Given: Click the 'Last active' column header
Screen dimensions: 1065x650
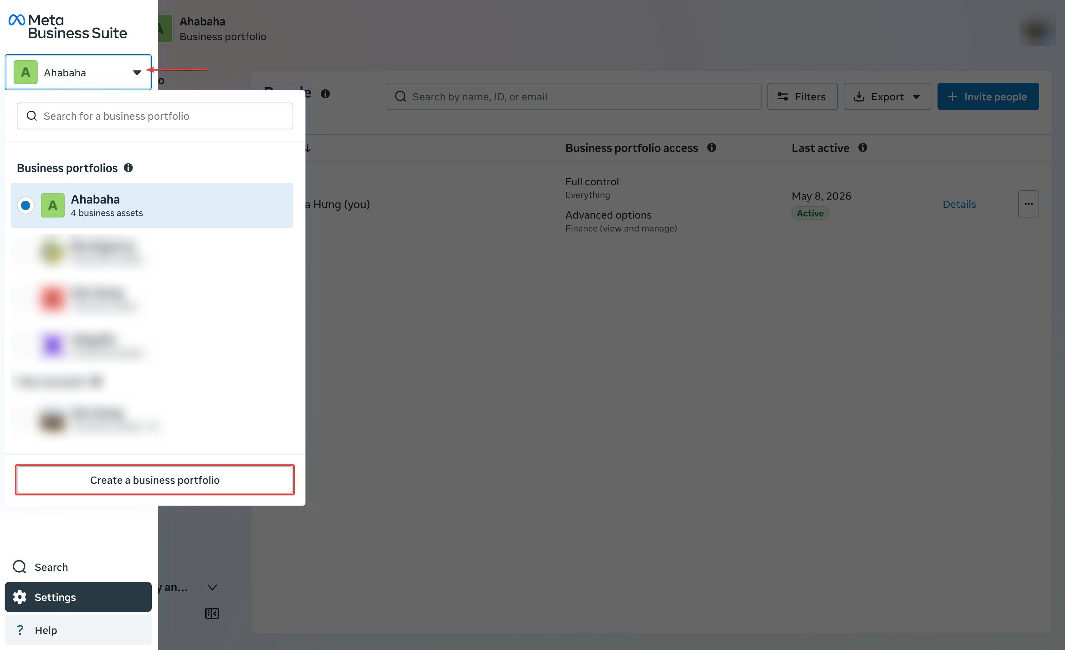Looking at the screenshot, I should (820, 148).
